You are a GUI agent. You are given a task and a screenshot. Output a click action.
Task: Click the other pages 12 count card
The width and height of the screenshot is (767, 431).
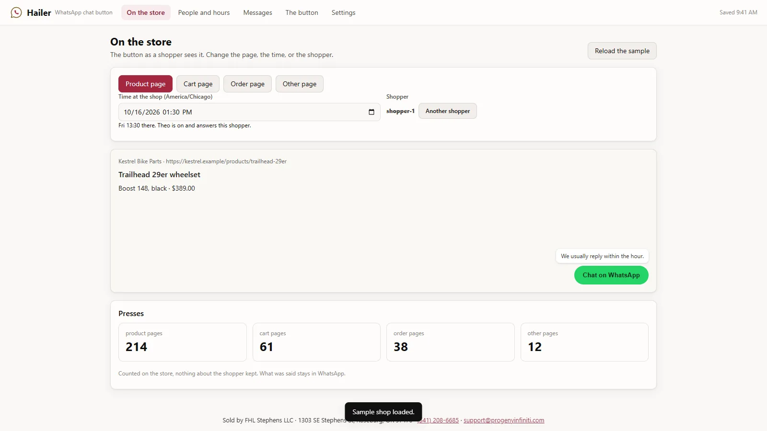[x=584, y=342]
